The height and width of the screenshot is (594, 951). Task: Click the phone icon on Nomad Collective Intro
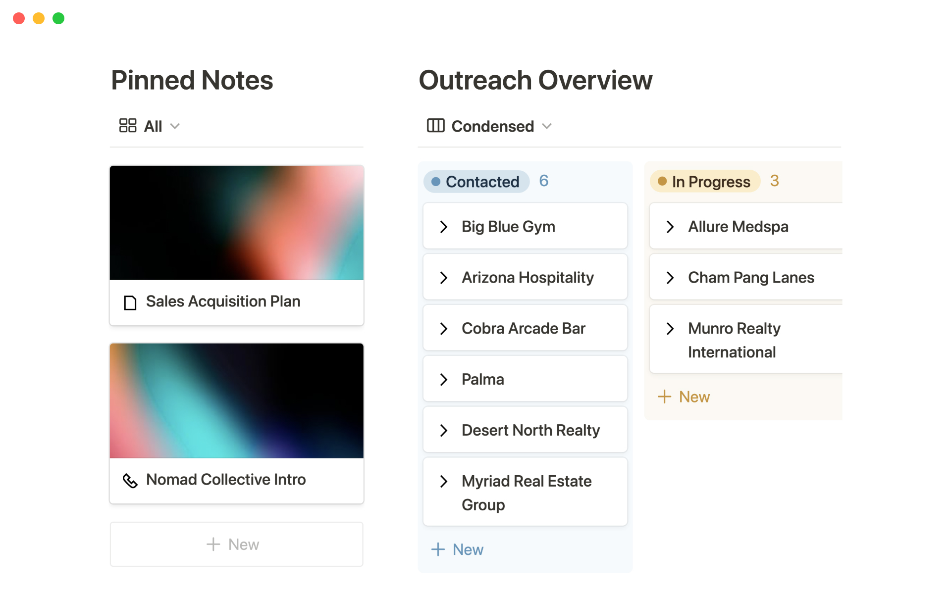pos(130,480)
